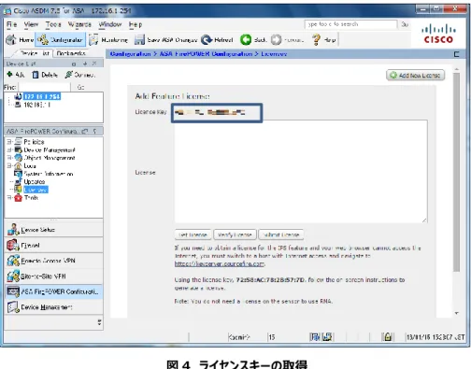Open the keyserver.sourcefire.com link
The image size is (471, 369).
pos(220,263)
